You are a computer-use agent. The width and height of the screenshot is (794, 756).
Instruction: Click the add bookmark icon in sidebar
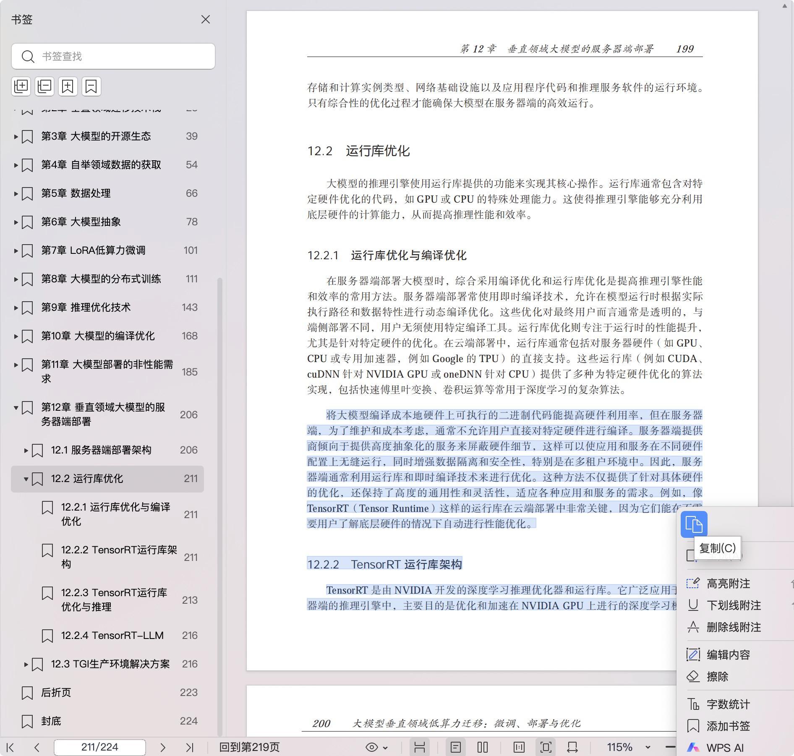click(x=68, y=86)
